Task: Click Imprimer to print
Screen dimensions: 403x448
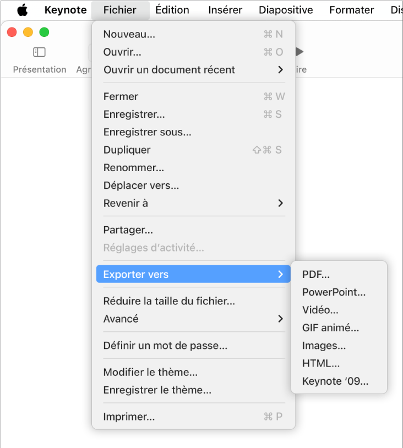Action: tap(127, 417)
